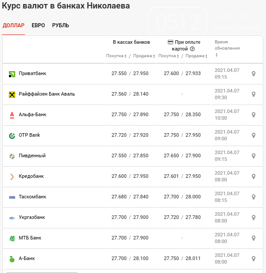Open the location marker for Кредобанк
Viewport: 266px width, 273px height.
[253, 176]
